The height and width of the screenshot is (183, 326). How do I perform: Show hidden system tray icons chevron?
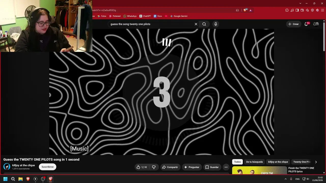pos(286,179)
